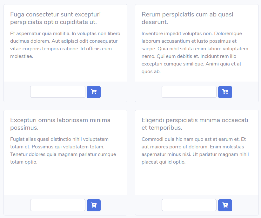
Task: Focus quantity field in 'Rerum perspiciatis' card
Action: (x=189, y=92)
